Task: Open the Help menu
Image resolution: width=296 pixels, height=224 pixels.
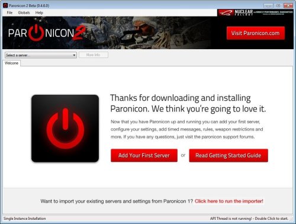Action: tap(39, 12)
